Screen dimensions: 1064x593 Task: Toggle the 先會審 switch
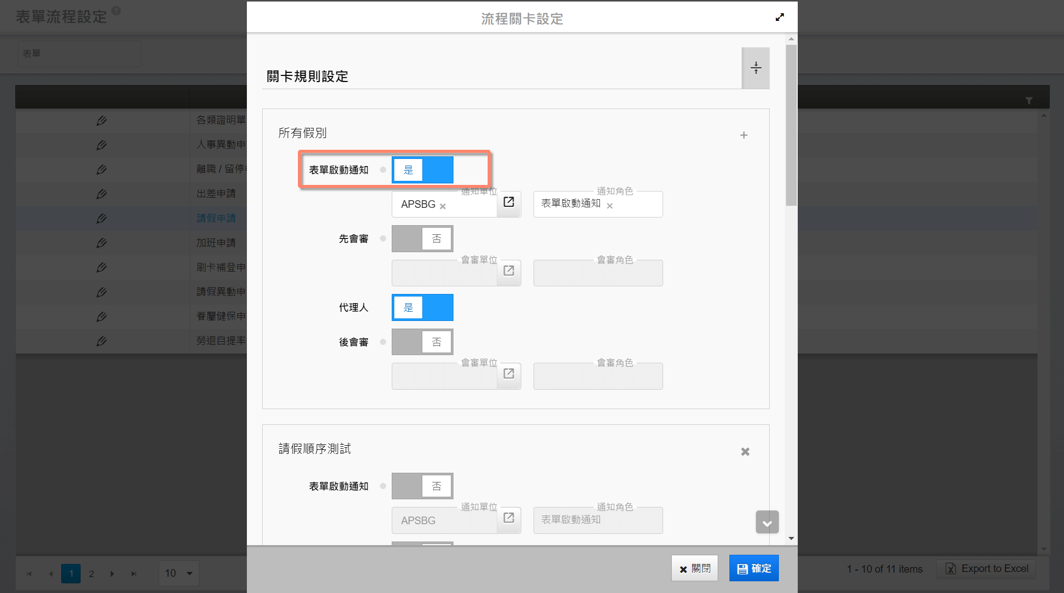[x=422, y=239]
